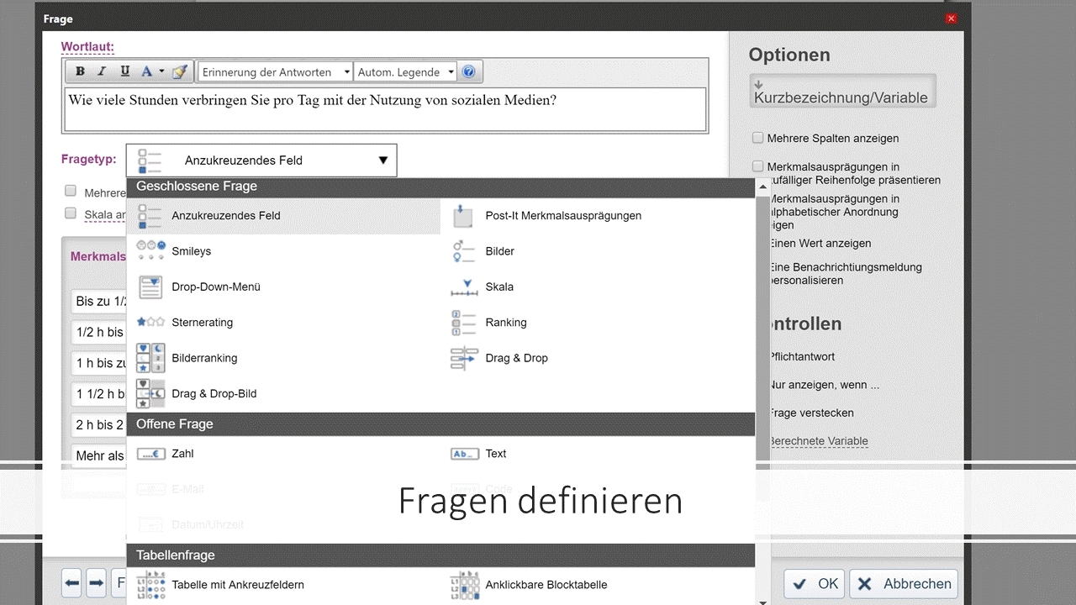Click the 'Bis zu 1/2' answer field
The width and height of the screenshot is (1076, 605).
(x=99, y=301)
